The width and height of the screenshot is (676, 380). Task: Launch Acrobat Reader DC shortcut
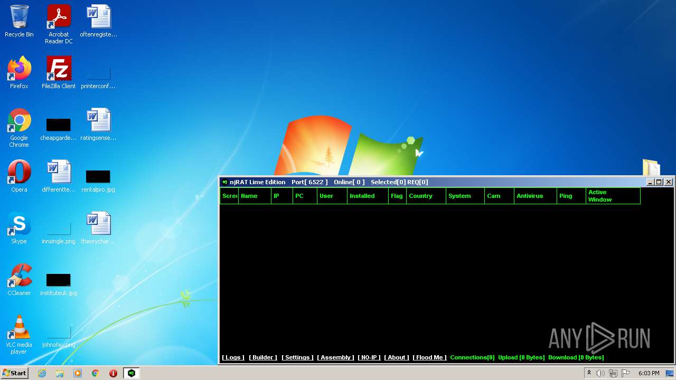point(59,24)
